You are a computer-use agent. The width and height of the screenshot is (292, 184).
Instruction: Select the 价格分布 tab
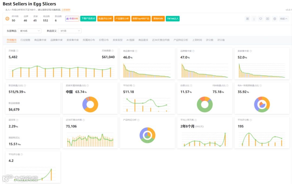(104, 40)
